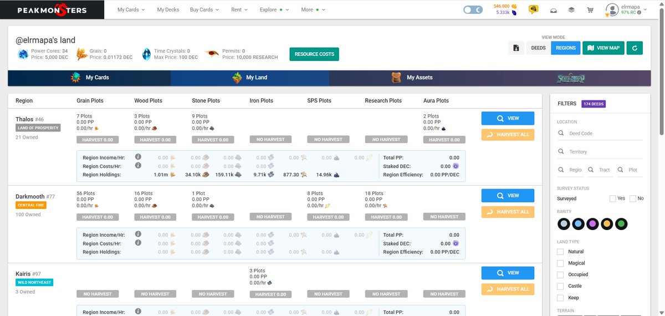Open the stacked layers icon in header

(571, 10)
